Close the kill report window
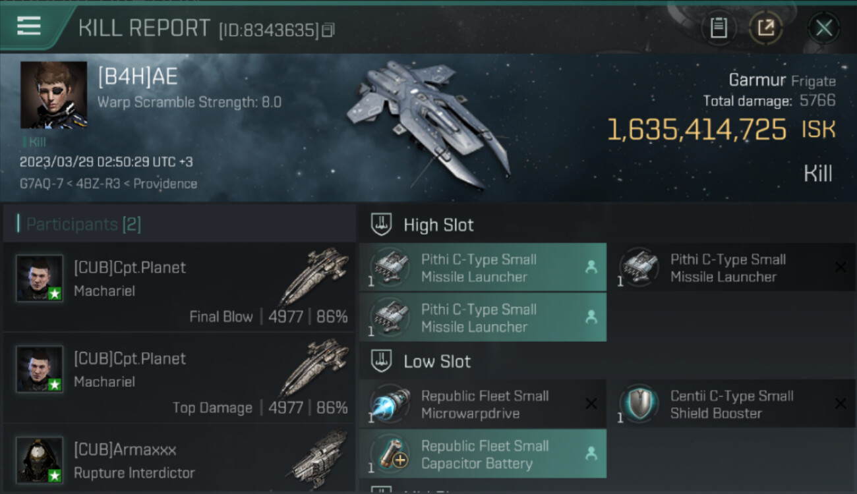 [824, 28]
